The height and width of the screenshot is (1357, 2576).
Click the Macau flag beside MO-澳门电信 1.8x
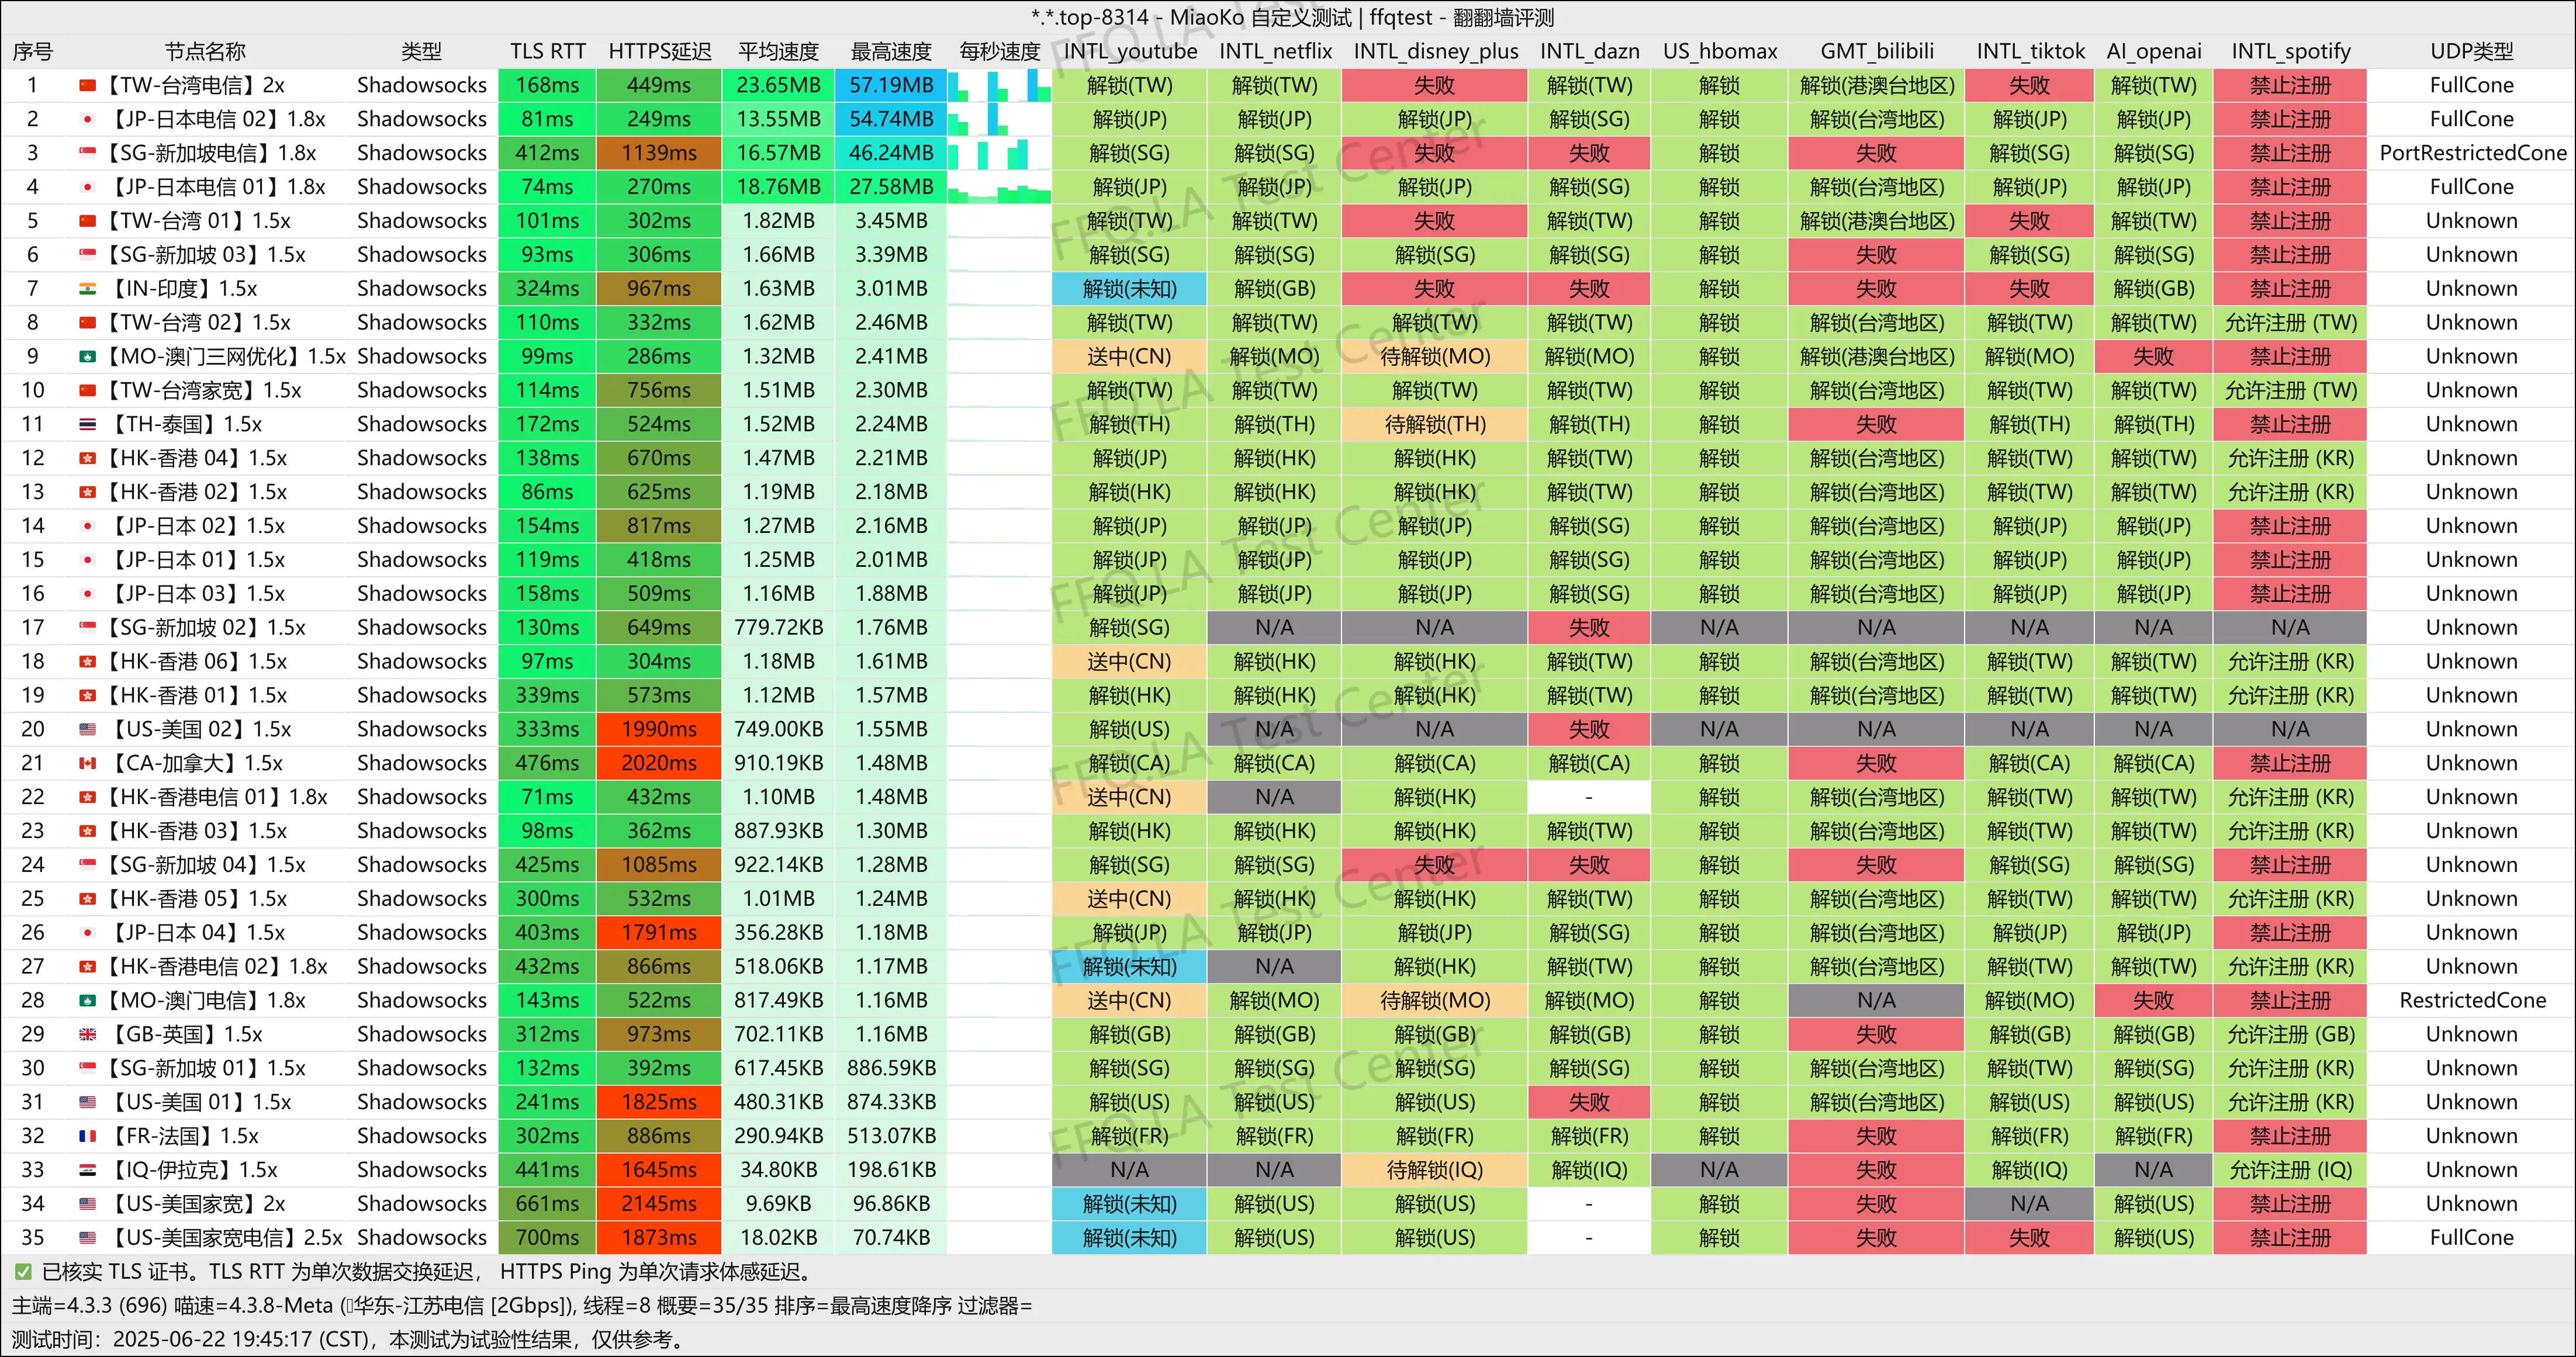tap(87, 1001)
